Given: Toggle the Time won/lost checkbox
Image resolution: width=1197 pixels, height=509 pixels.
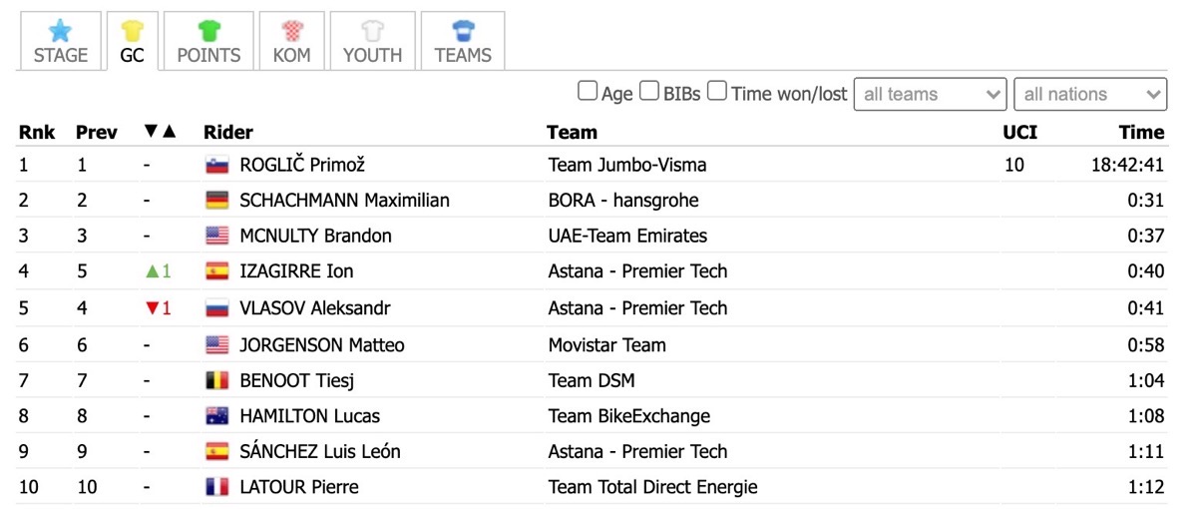Looking at the screenshot, I should coord(717,91).
